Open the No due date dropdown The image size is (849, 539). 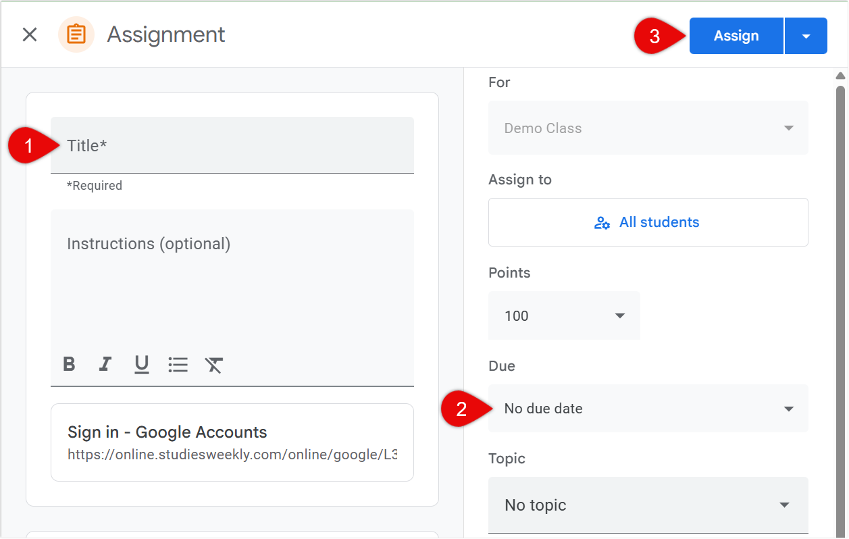647,408
